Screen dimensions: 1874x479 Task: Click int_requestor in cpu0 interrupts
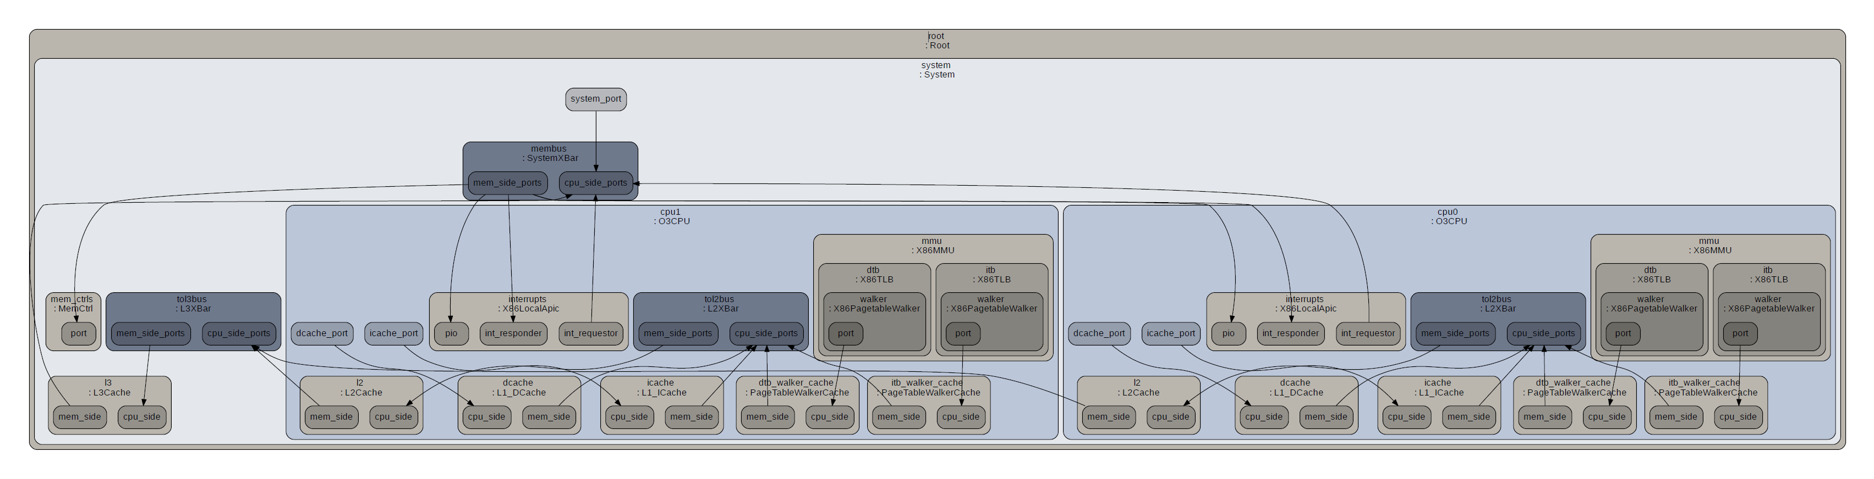click(x=1368, y=334)
